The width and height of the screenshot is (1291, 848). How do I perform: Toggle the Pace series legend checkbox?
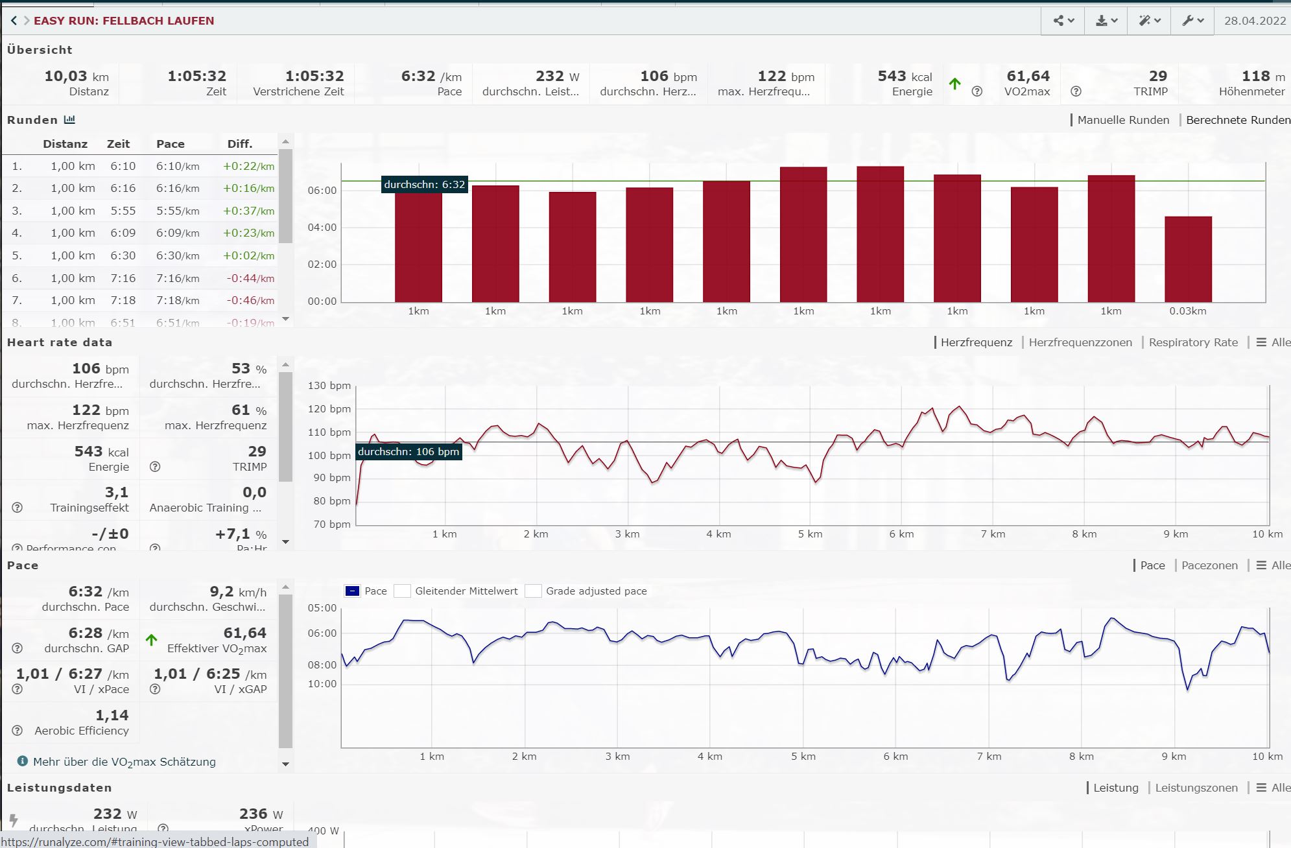[352, 591]
